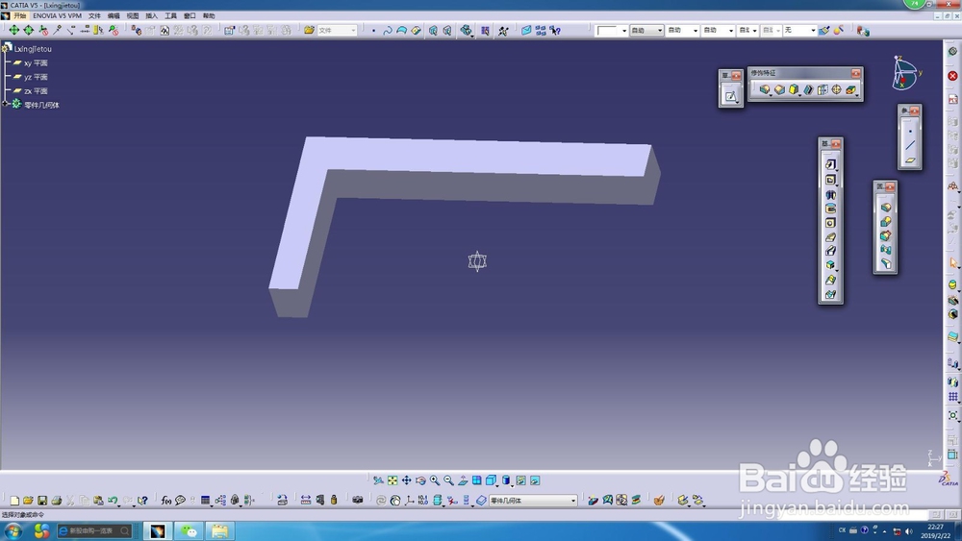962x541 pixels.
Task: Click the Save diskette icon
Action: point(42,501)
